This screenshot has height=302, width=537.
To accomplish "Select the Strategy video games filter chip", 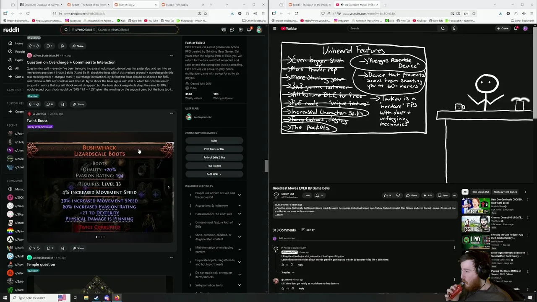I will click(506, 192).
